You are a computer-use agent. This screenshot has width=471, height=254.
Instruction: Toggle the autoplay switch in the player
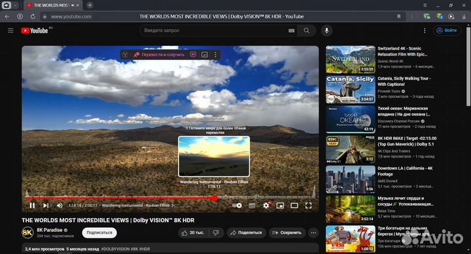click(237, 206)
